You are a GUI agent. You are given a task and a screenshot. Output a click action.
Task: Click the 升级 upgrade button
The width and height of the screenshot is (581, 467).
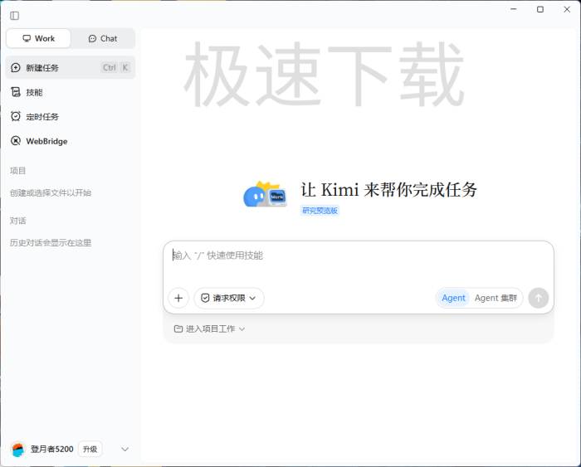pos(90,450)
